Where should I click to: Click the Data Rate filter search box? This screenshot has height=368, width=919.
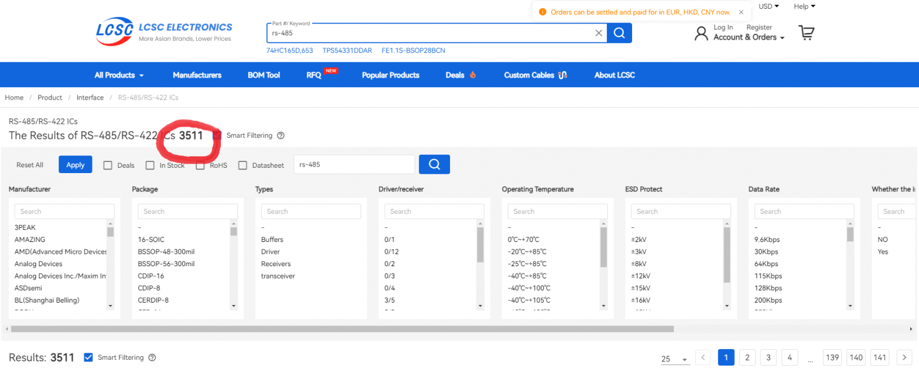pos(804,211)
